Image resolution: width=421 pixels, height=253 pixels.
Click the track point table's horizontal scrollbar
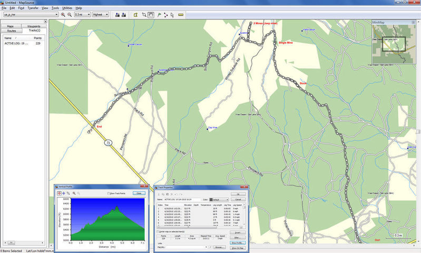200,228
